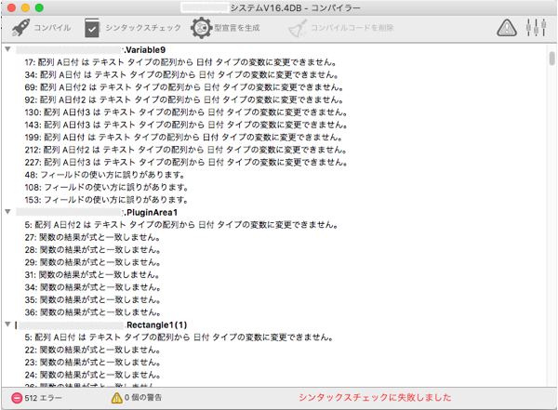Select the Rectangle1(1) header row
The height and width of the screenshot is (410, 558).
click(274, 325)
